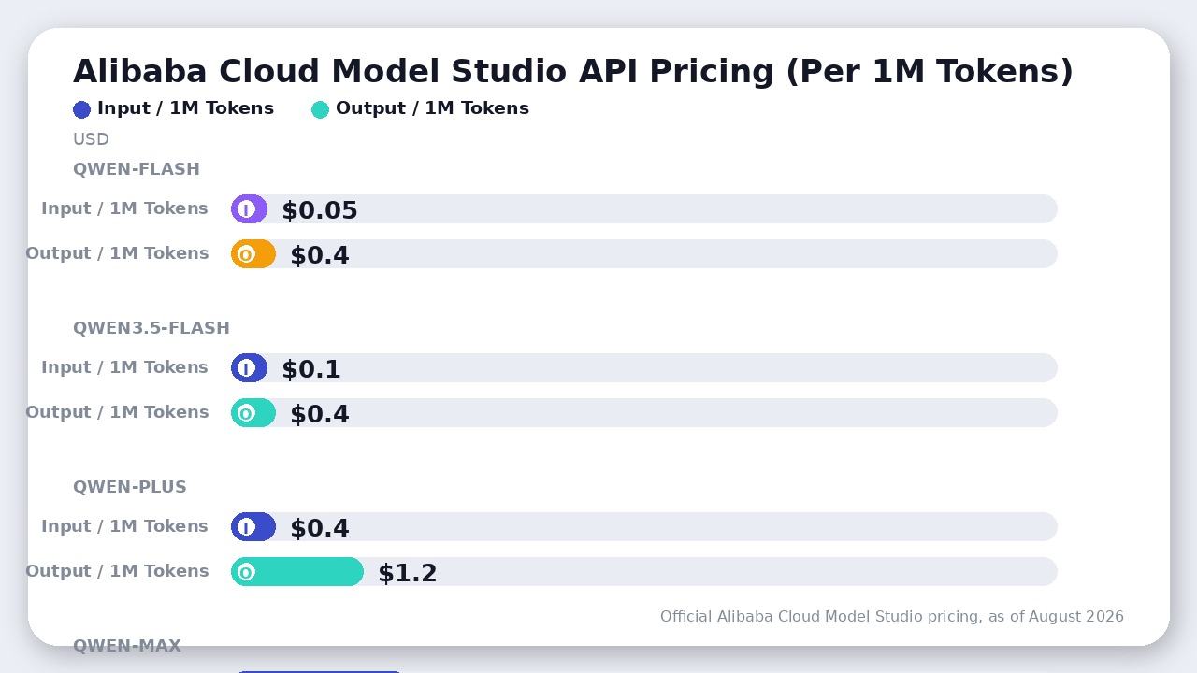1197x673 pixels.
Task: Click the USD unit label
Action: coord(91,139)
